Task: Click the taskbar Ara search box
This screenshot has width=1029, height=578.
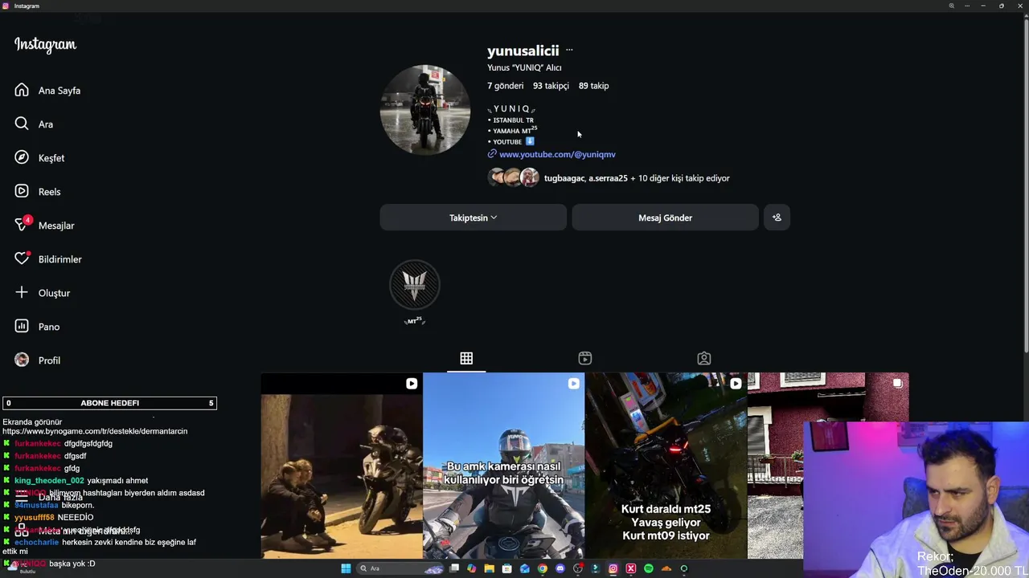Action: tap(400, 568)
